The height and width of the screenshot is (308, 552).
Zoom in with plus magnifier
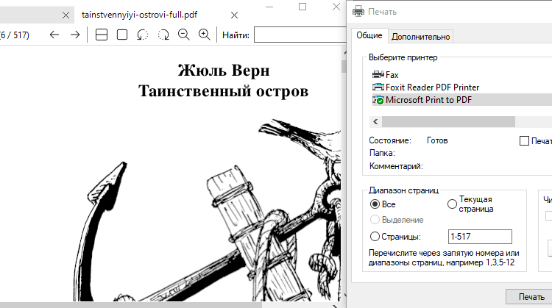(x=205, y=35)
